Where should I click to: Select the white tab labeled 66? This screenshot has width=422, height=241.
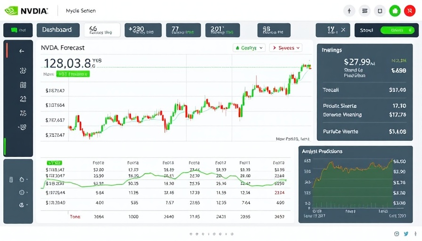[x=102, y=30]
